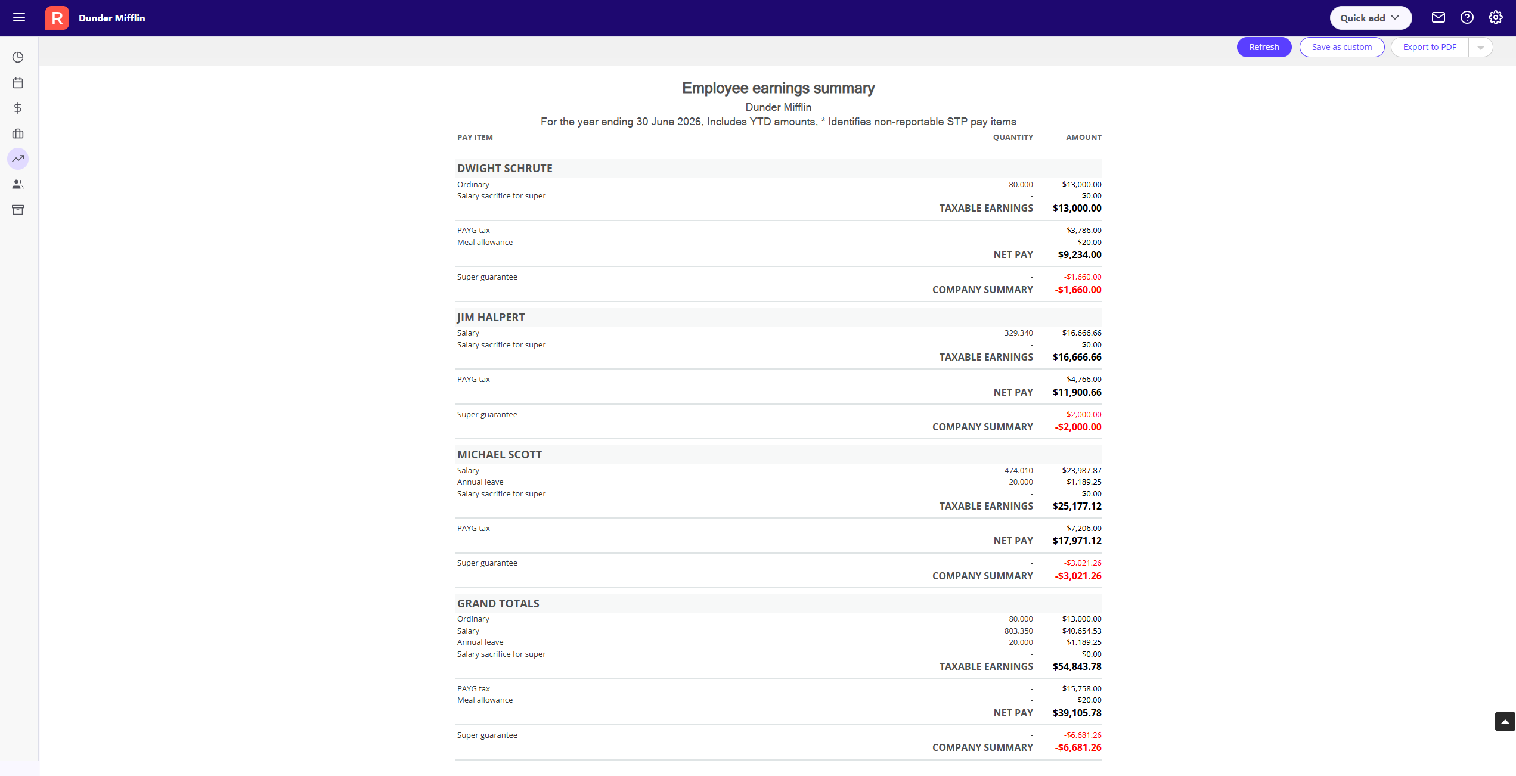
Task: Click the scroll to top arrow button
Action: [1505, 721]
